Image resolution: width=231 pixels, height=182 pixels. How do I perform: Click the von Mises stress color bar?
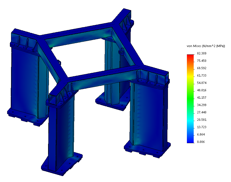[190, 99]
